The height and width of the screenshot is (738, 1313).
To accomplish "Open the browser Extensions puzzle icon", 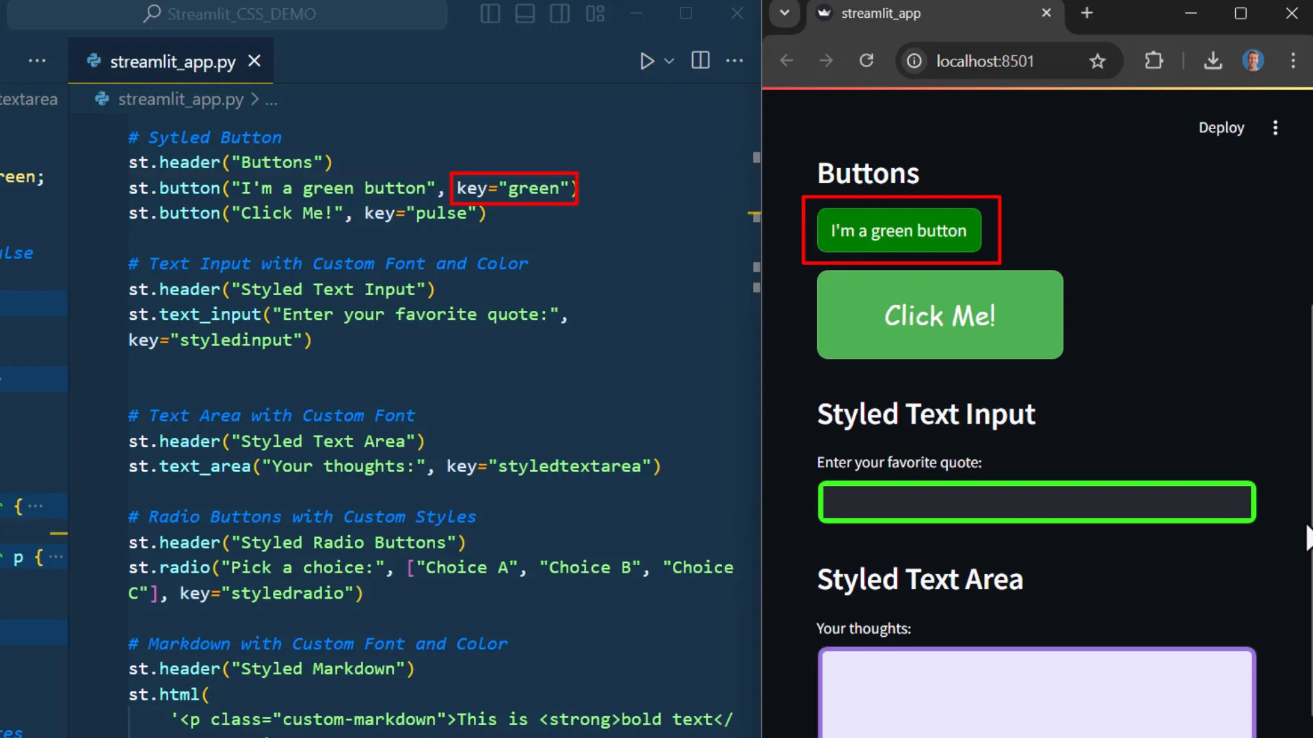I will click(1154, 61).
